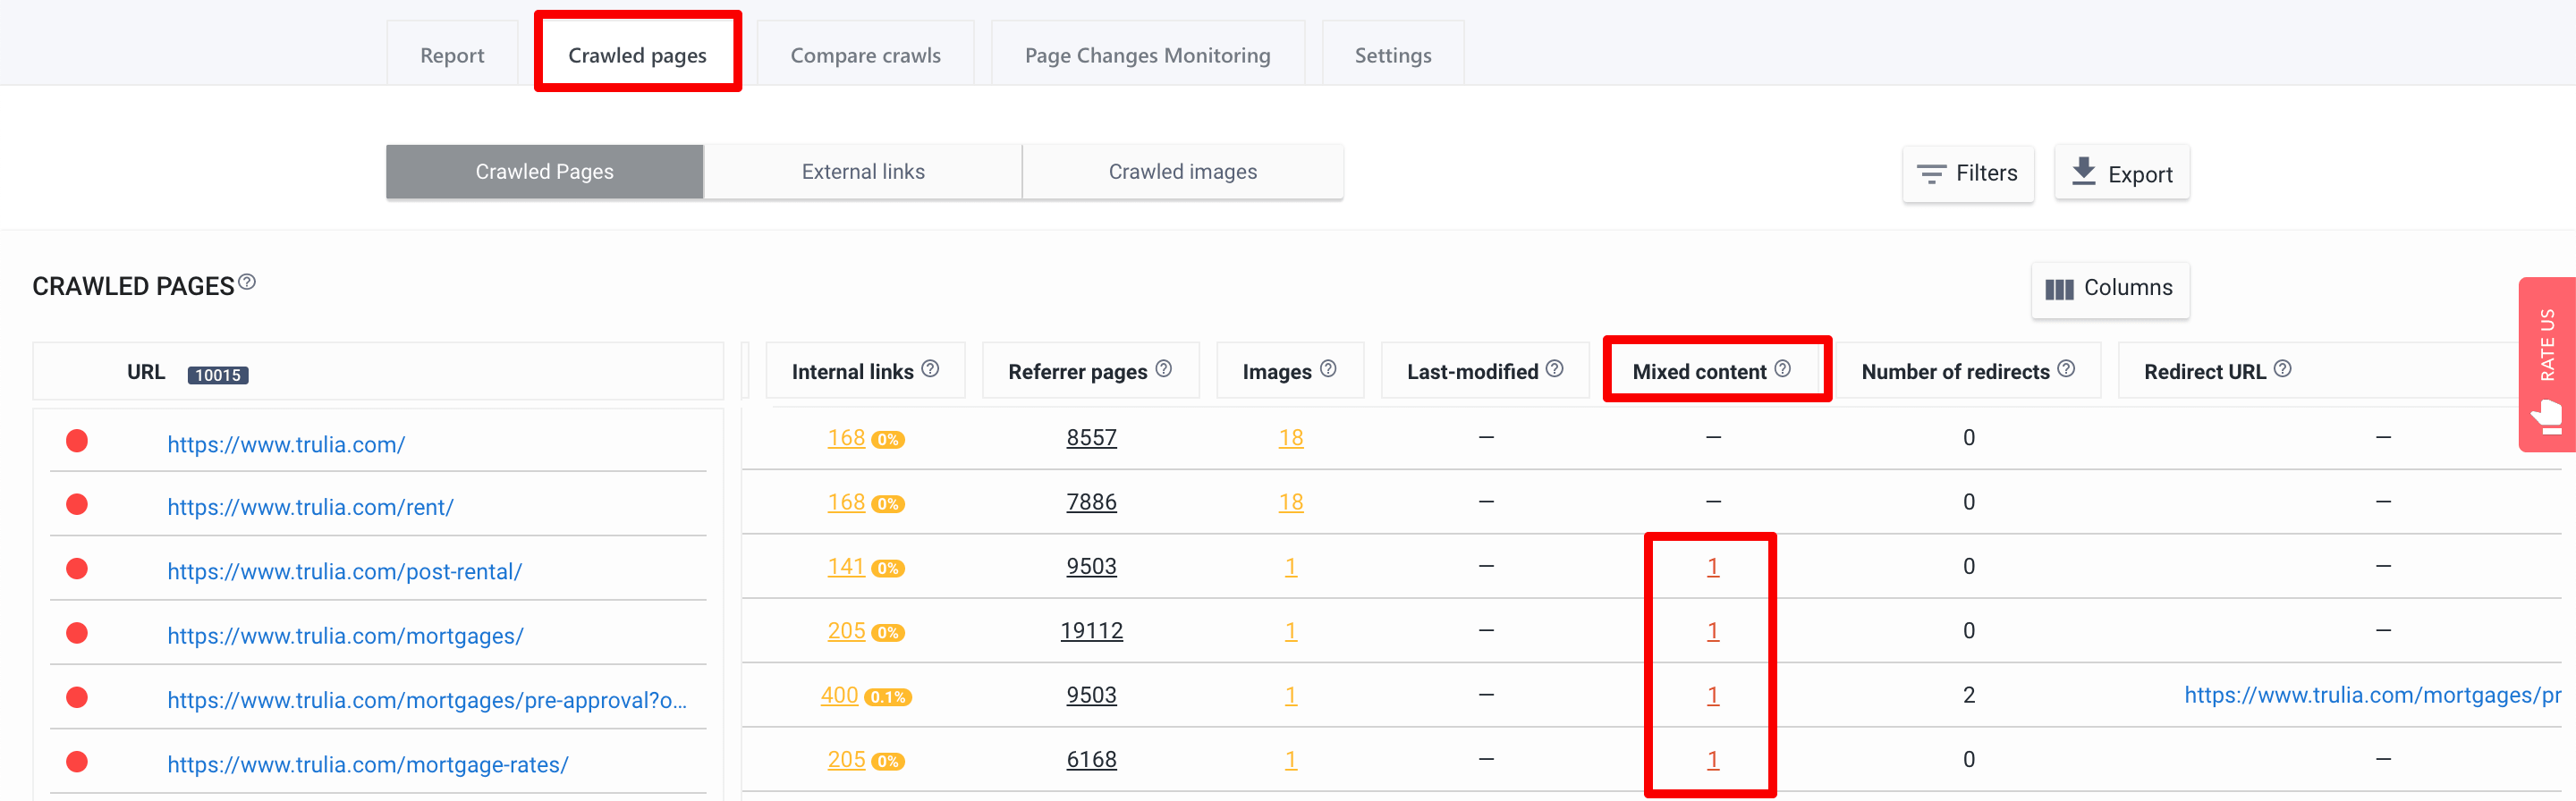Open mixed content 1 for post-rental row

1713,567
